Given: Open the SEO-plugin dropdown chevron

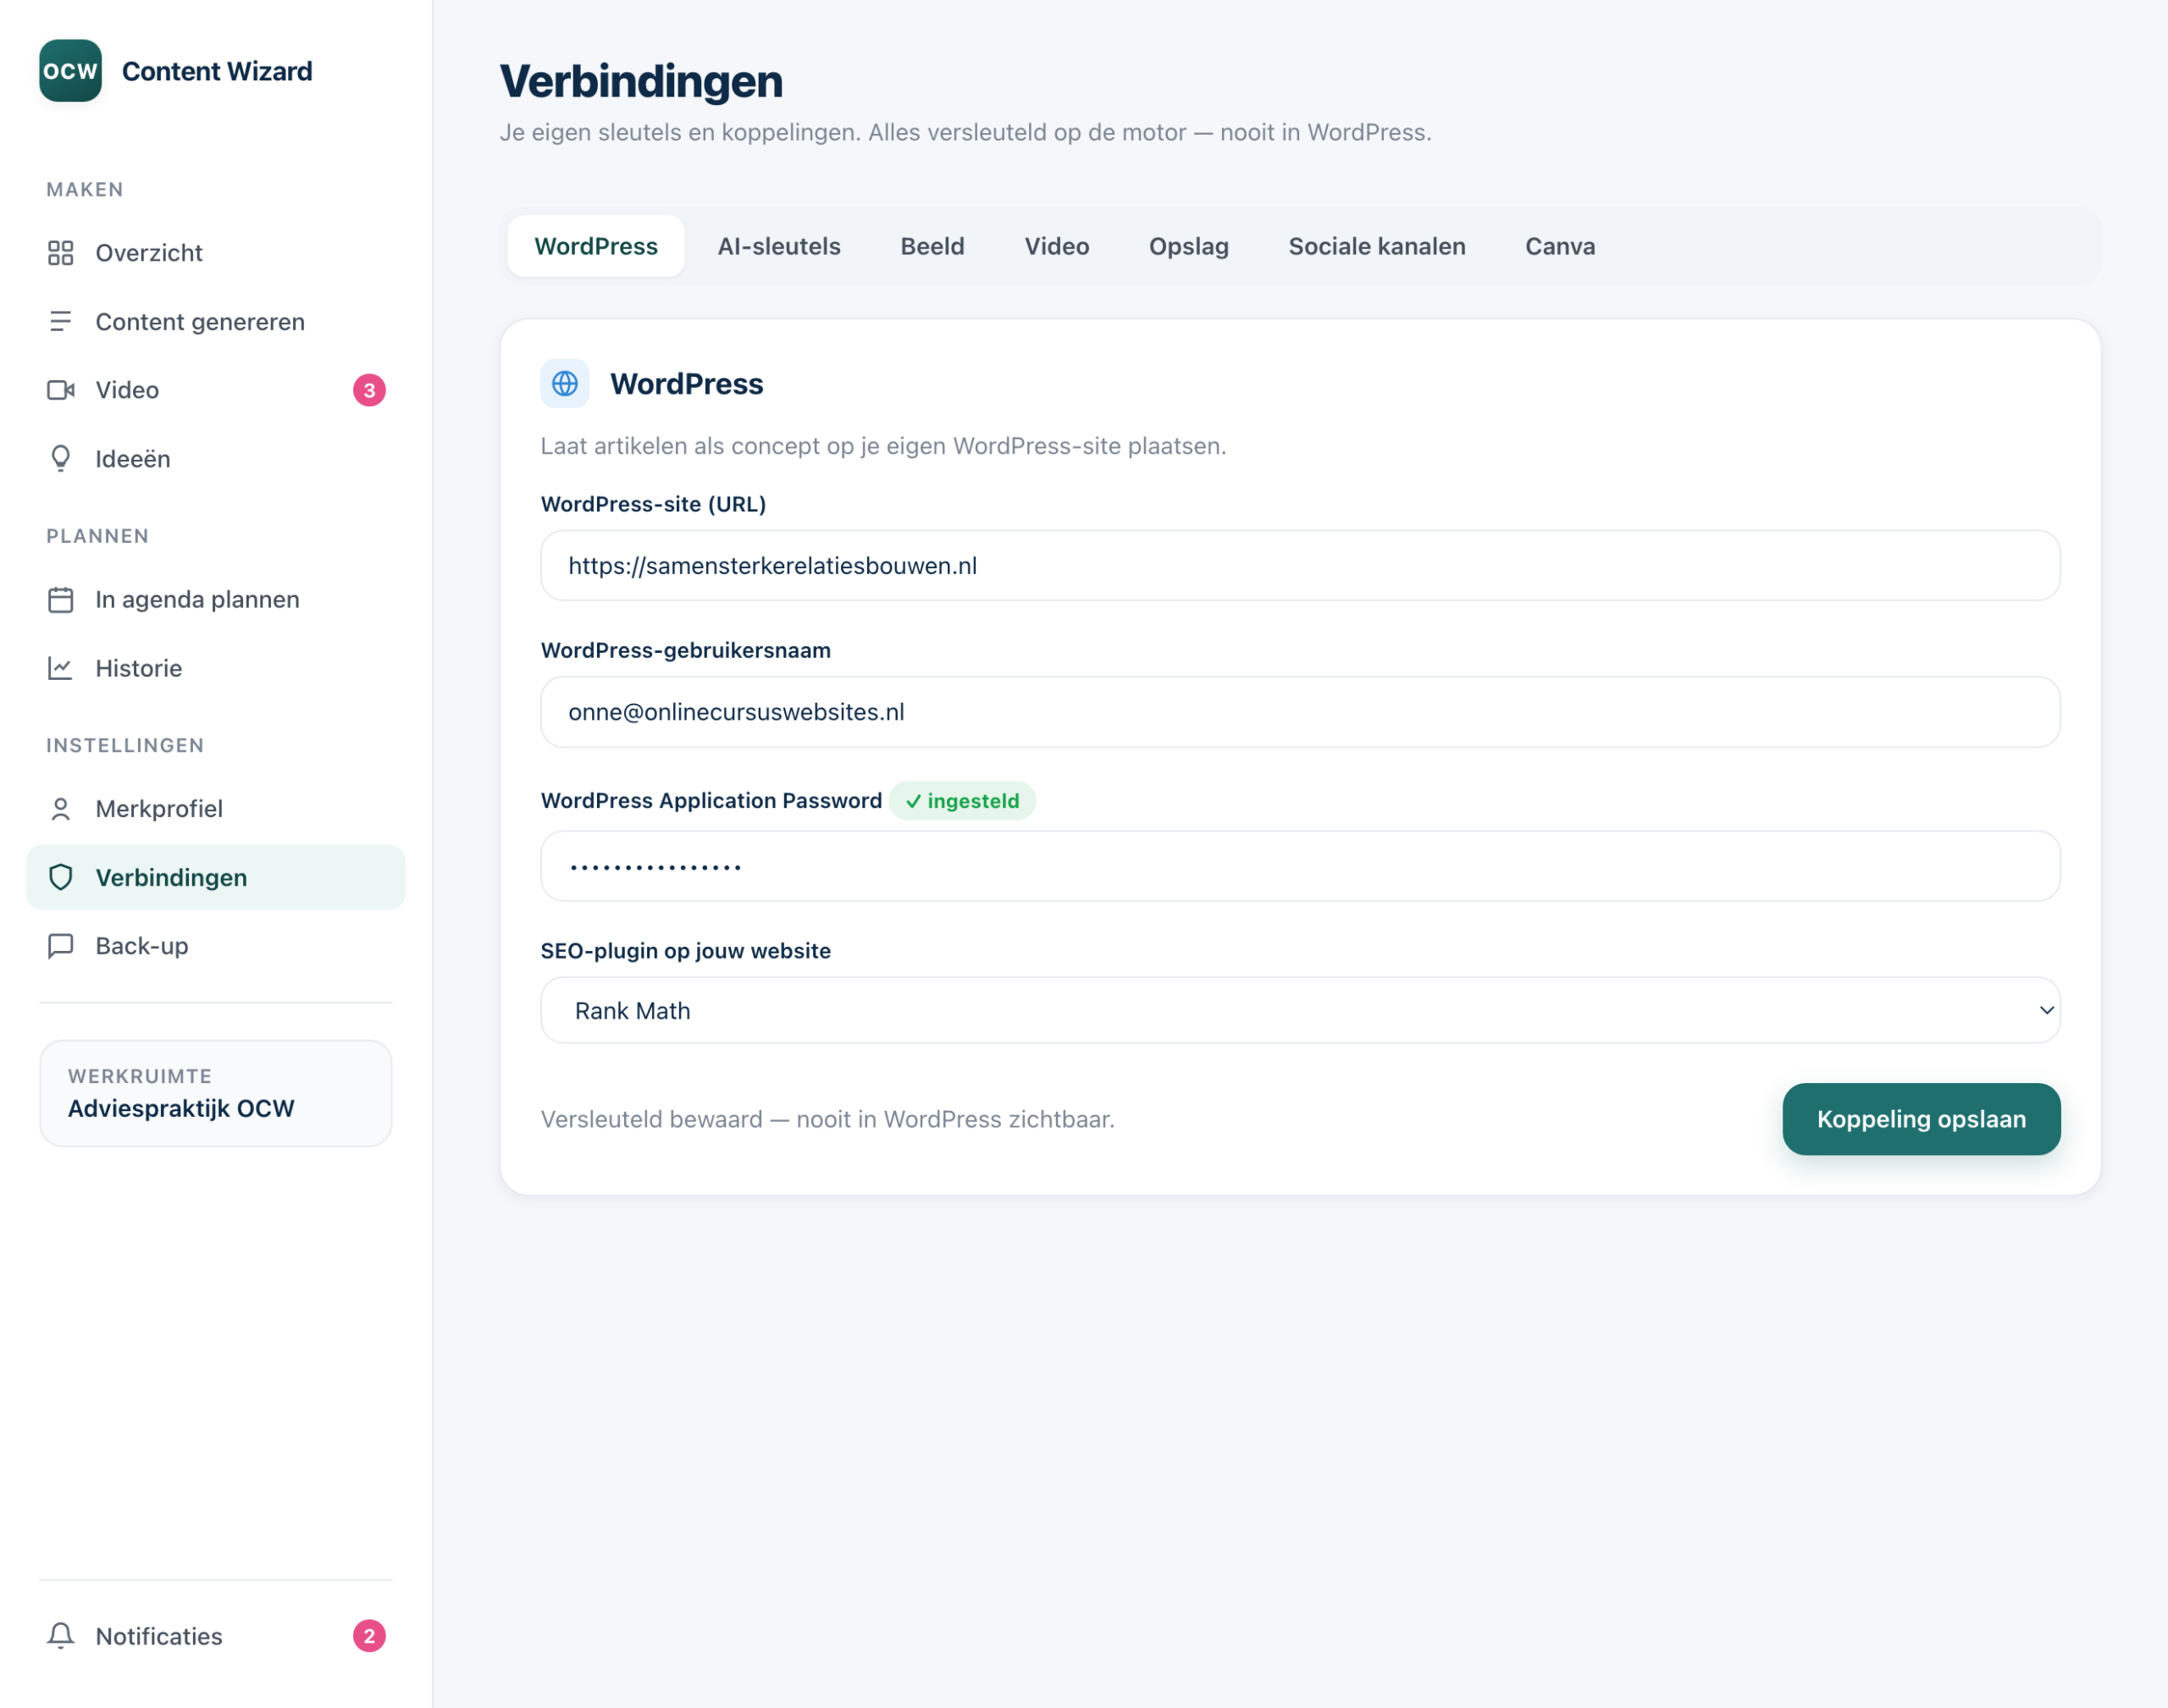Looking at the screenshot, I should pos(2046,1010).
